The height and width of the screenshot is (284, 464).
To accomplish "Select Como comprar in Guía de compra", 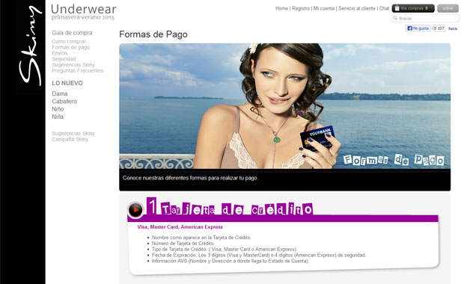I will 69,41.
